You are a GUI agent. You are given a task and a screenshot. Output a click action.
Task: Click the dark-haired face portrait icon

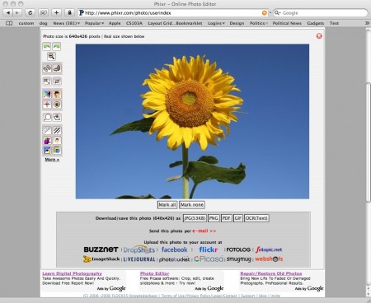[57, 95]
